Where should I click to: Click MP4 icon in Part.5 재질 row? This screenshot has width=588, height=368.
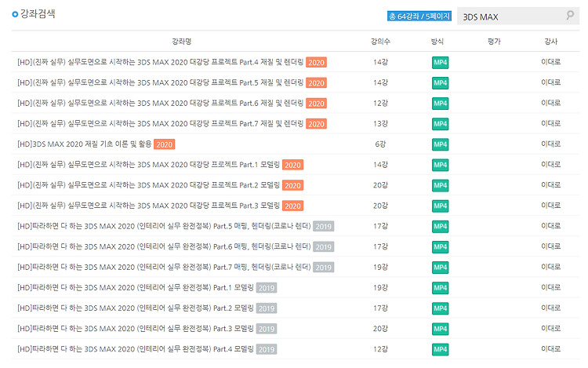pyautogui.click(x=441, y=82)
